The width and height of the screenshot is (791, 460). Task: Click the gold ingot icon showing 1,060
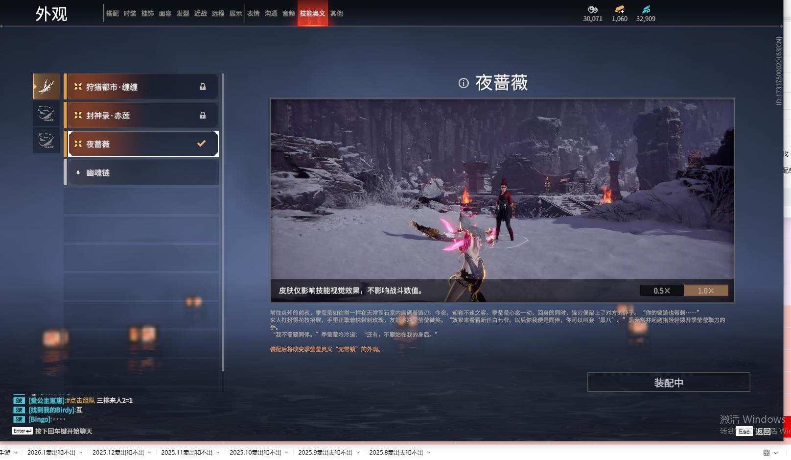pyautogui.click(x=619, y=9)
